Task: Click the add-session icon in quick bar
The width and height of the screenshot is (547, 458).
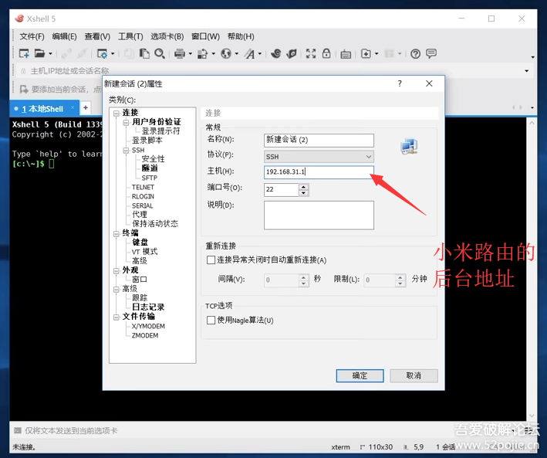Action: click(x=24, y=90)
